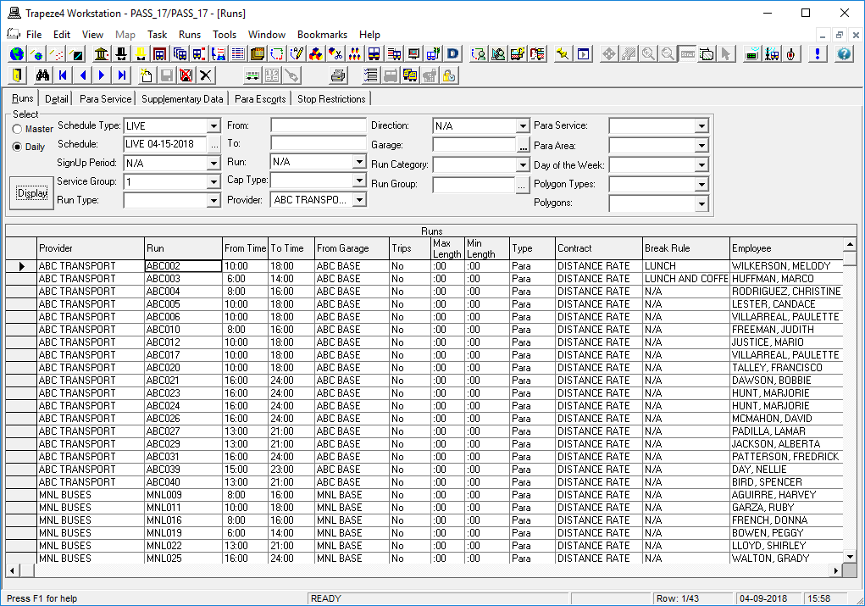This screenshot has height=606, width=865.
Task: Open the printer icon to print runs
Action: tap(338, 75)
